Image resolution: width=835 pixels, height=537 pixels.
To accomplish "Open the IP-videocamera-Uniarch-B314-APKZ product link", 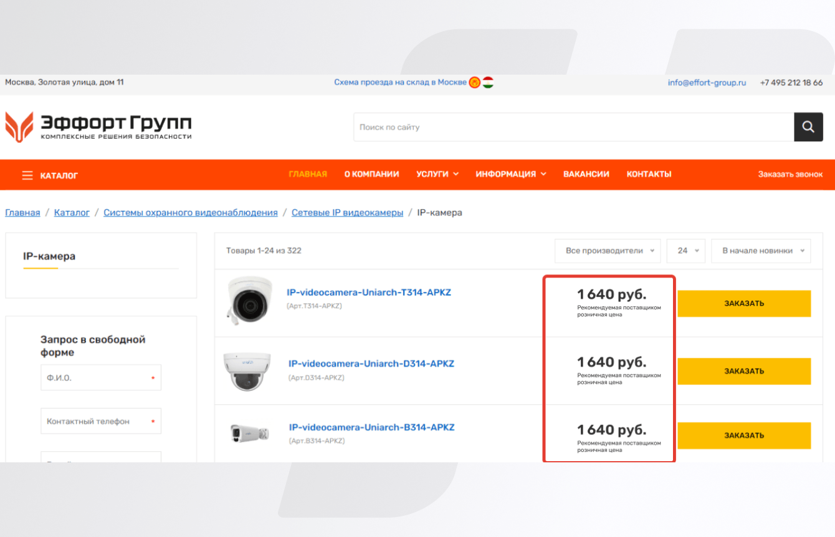I will point(372,427).
